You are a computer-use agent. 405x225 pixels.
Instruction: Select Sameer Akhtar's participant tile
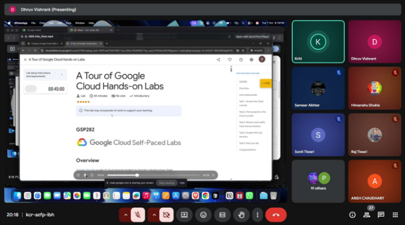(x=318, y=88)
